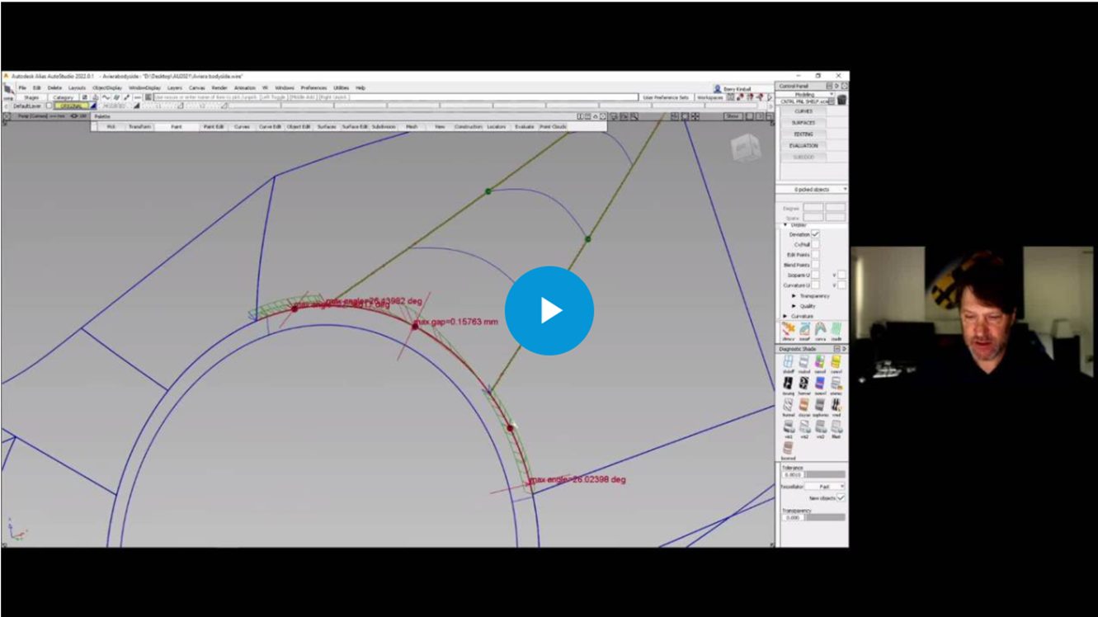Expand the Transparency section
1098x617 pixels.
794,295
